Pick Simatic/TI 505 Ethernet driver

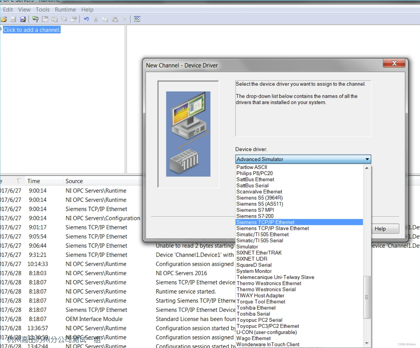point(299,234)
